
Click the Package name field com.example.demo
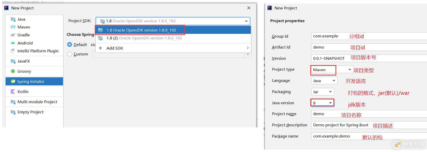(x=369, y=136)
